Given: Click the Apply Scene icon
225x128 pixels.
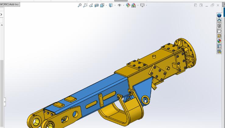Looking at the screenshot, I should [134, 5].
